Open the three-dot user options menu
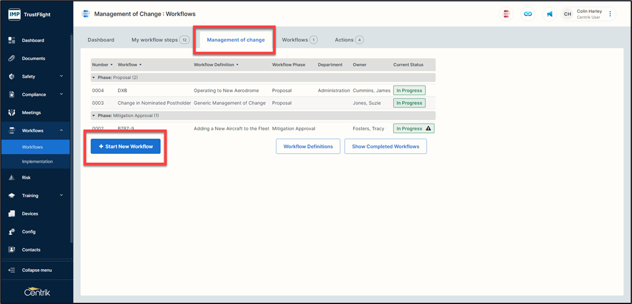 point(610,14)
